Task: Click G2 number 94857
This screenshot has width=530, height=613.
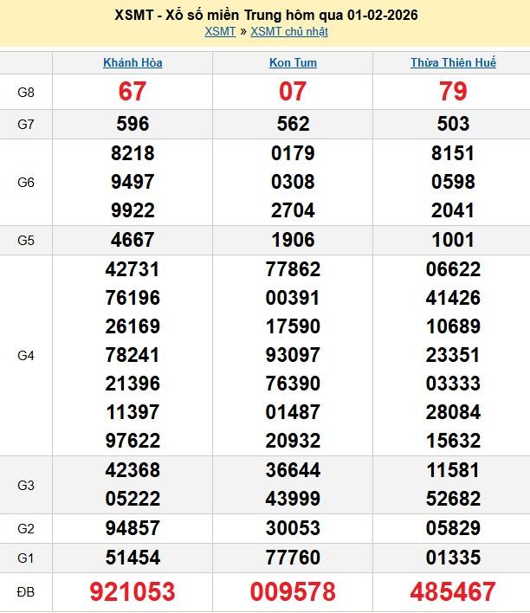Action: tap(132, 528)
